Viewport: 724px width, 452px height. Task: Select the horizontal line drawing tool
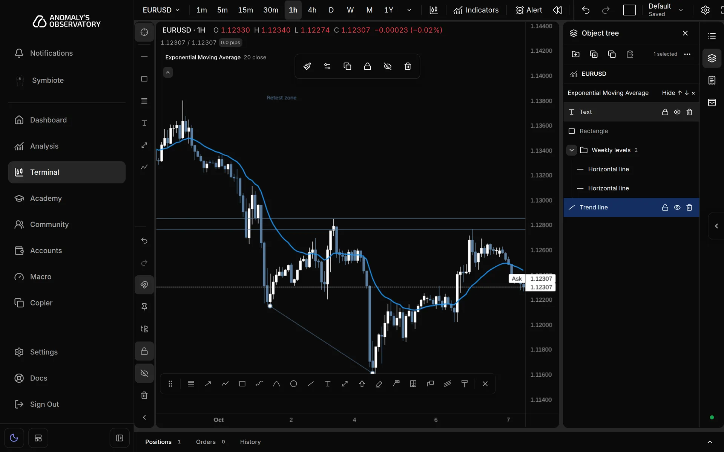(x=144, y=57)
